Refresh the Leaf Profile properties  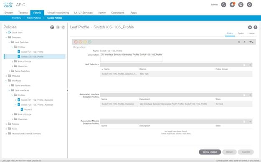[x=239, y=42]
